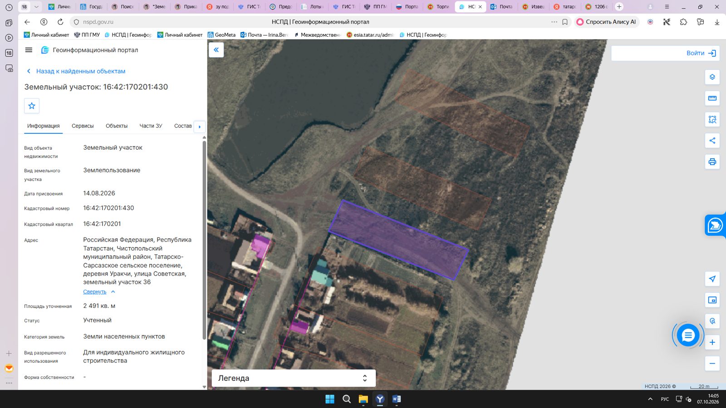Zoom out the map with minus button

point(712,364)
